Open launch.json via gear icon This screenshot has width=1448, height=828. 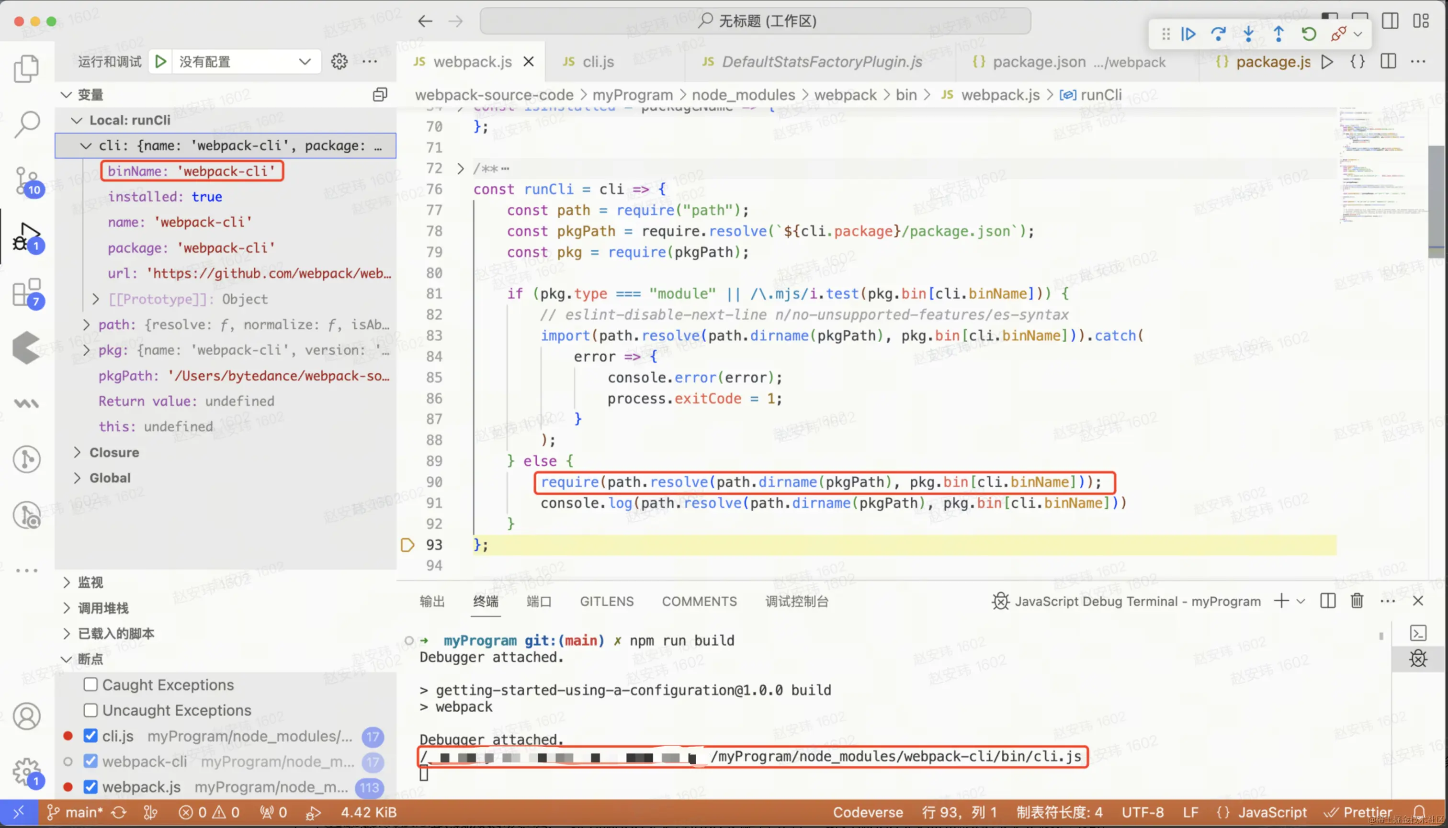339,61
